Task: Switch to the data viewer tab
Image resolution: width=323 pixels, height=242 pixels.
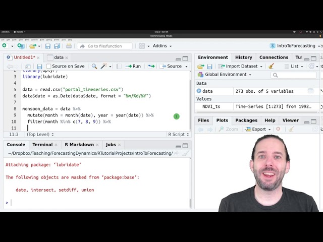Action: tap(59, 57)
